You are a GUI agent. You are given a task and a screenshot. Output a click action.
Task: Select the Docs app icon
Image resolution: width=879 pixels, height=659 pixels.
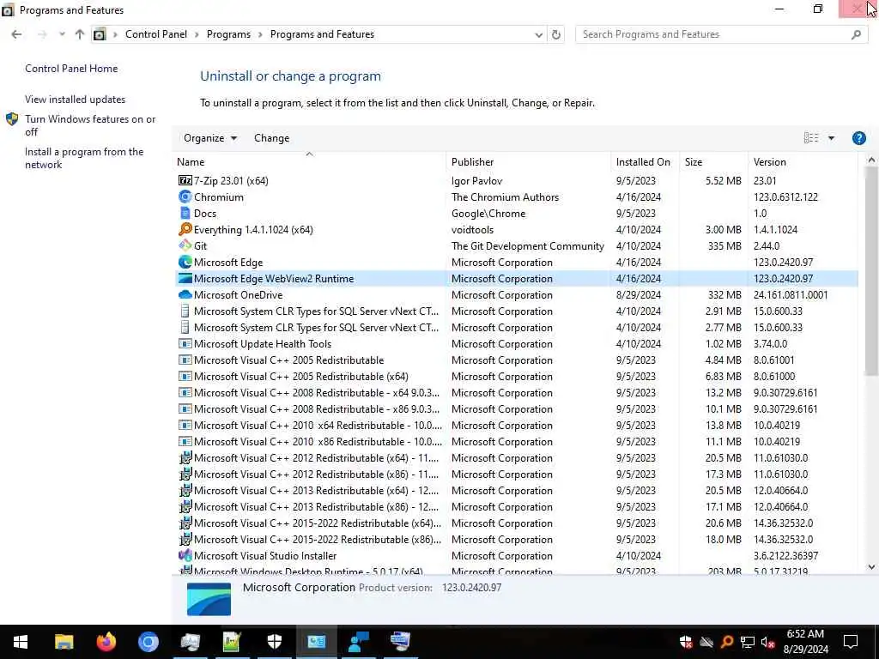(x=185, y=213)
